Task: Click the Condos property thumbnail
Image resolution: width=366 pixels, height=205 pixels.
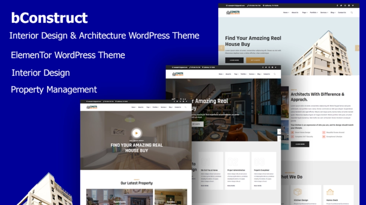Action: [x=171, y=197]
